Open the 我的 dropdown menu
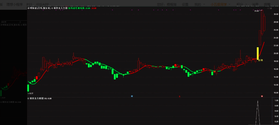The width and height of the screenshot is (279, 125). pyautogui.click(x=199, y=4)
